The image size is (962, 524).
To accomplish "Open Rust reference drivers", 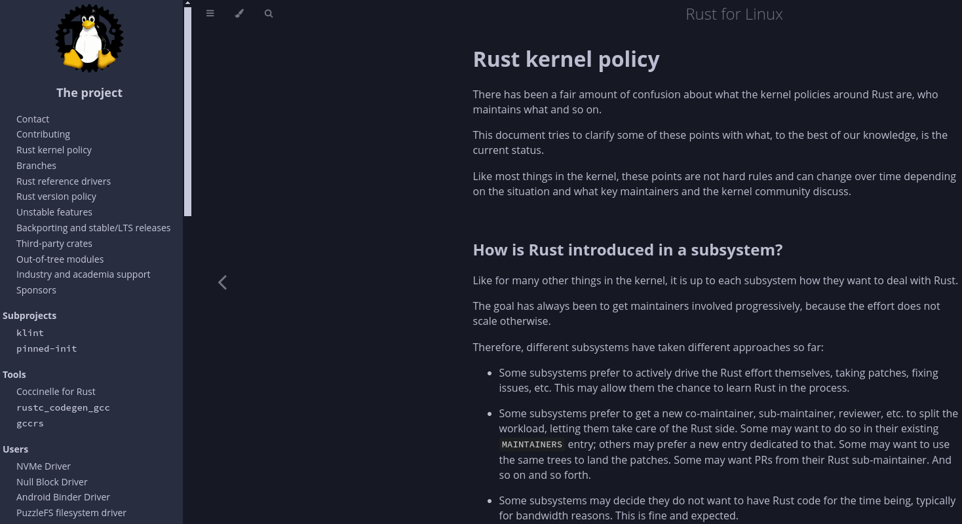I will click(64, 181).
